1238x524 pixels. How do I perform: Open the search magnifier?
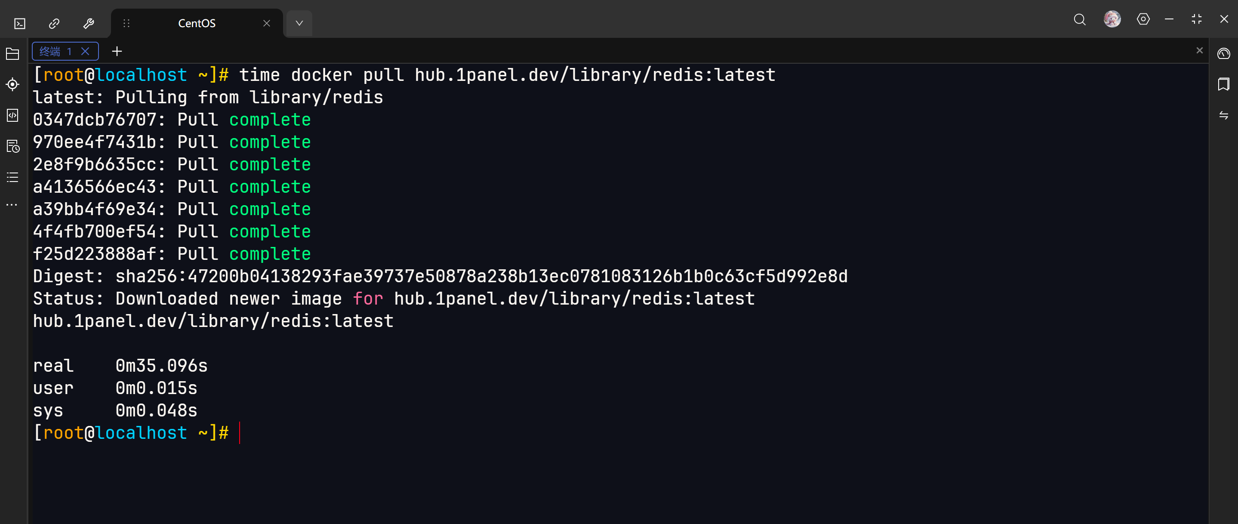tap(1079, 20)
